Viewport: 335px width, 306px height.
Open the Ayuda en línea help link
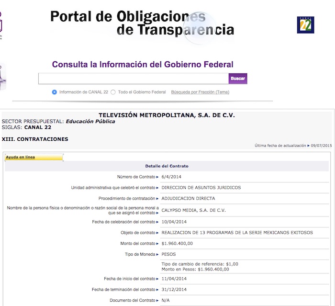point(20,157)
